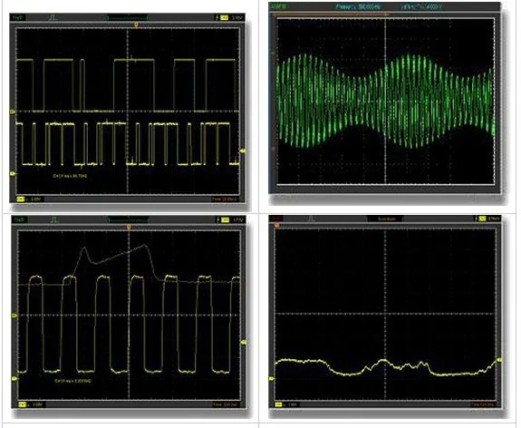Open the top-left square-wave oscilloscope capture
Screen dimensions: 521x428
pos(128,108)
